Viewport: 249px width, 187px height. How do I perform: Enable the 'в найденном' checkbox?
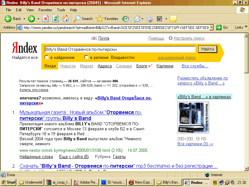(x=47, y=58)
